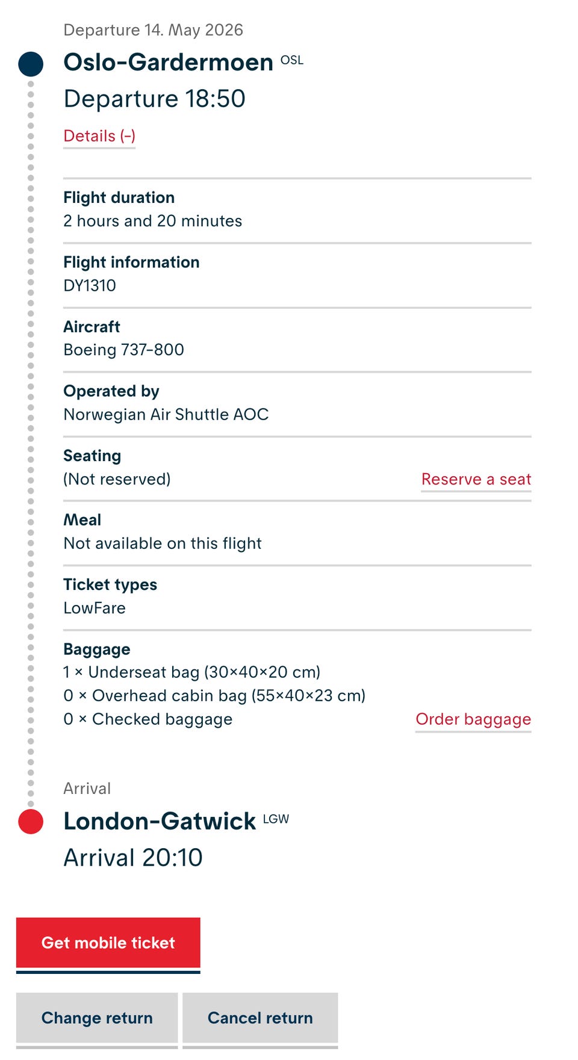Tap the Get mobile ticket button
This screenshot has width=578, height=1060.
pos(108,943)
